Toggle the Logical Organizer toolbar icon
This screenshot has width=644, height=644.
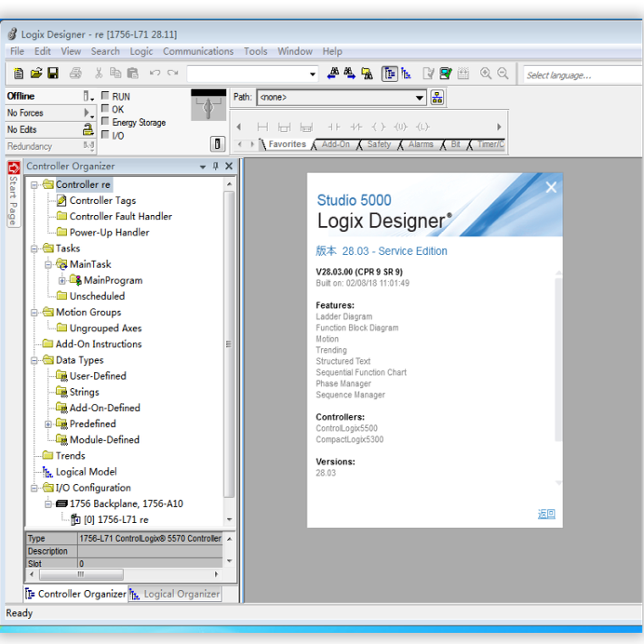(x=406, y=74)
